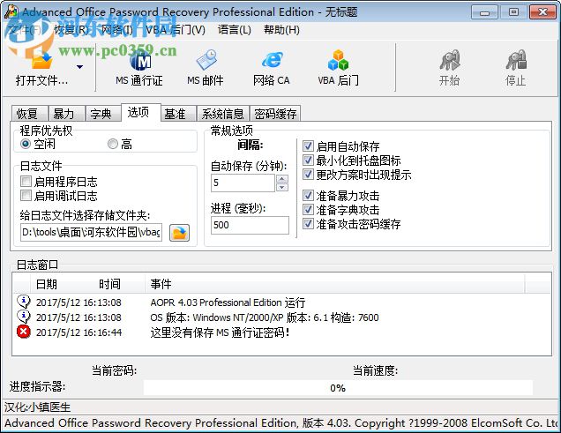This screenshot has height=433, width=561.
Task: Minimize the window
Action: [x=484, y=12]
